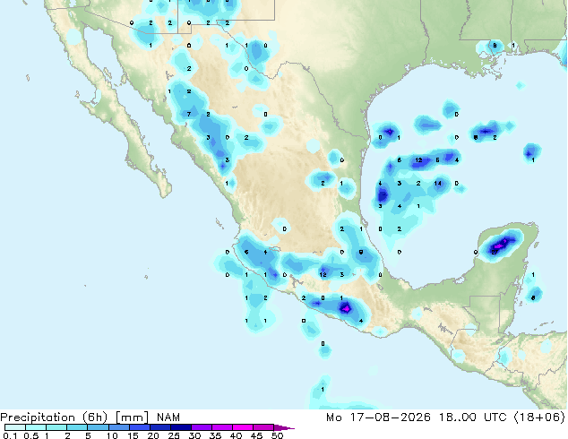Select the 2–5 mm legend color box

click(x=77, y=427)
